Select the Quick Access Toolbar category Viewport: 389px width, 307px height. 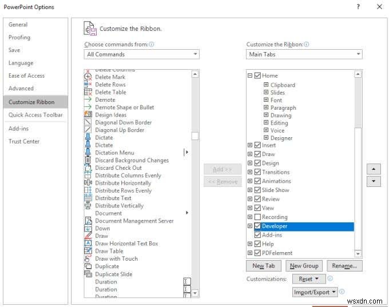pos(35,115)
